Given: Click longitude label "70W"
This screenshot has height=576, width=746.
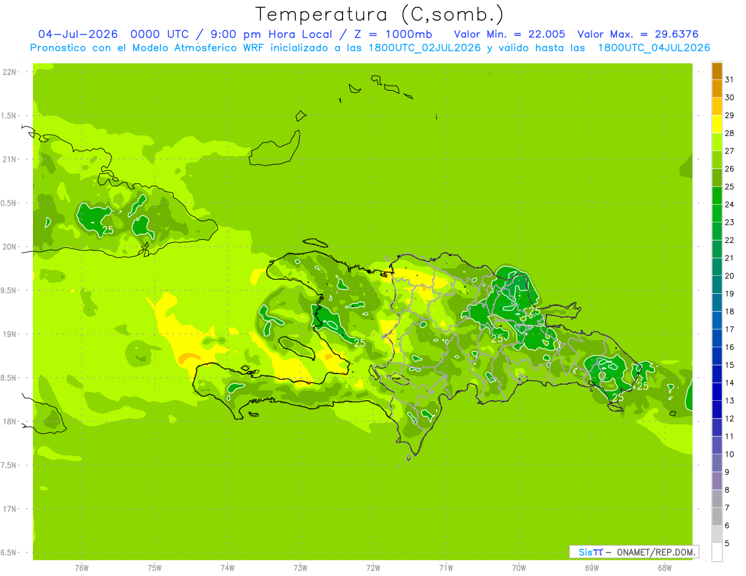Looking at the screenshot, I should 519,567.
